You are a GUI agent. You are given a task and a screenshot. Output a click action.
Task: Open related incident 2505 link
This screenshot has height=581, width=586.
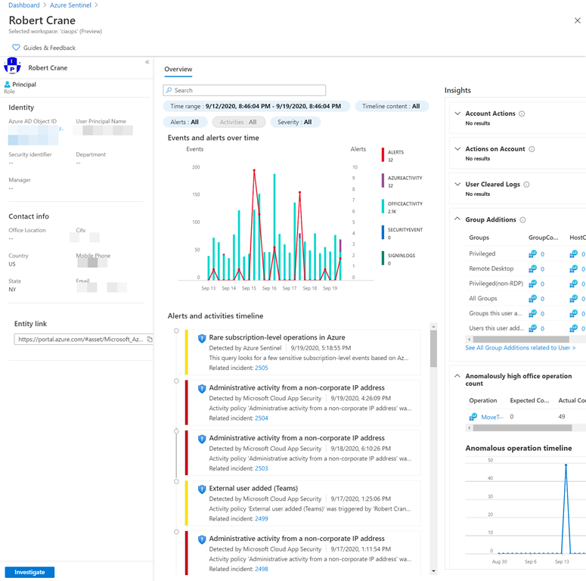261,368
